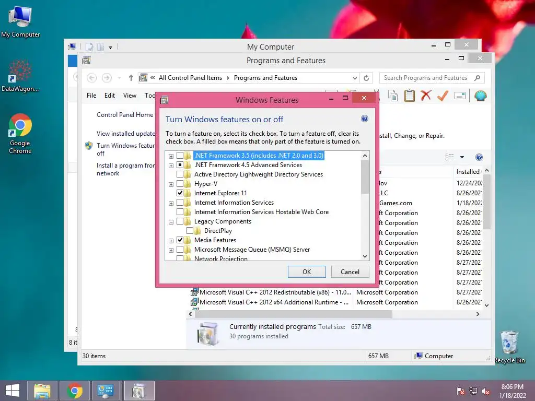Refresh the Programs and Features view
Viewport: 535px width, 401px height.
[x=366, y=78]
